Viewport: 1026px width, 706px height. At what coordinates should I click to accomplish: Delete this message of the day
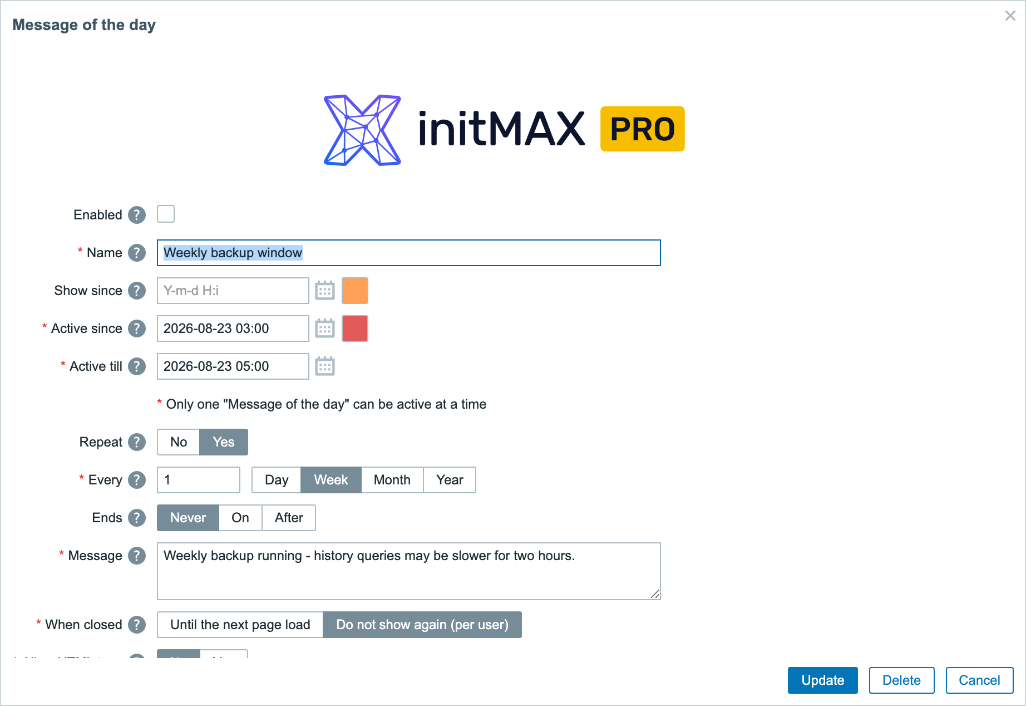902,680
